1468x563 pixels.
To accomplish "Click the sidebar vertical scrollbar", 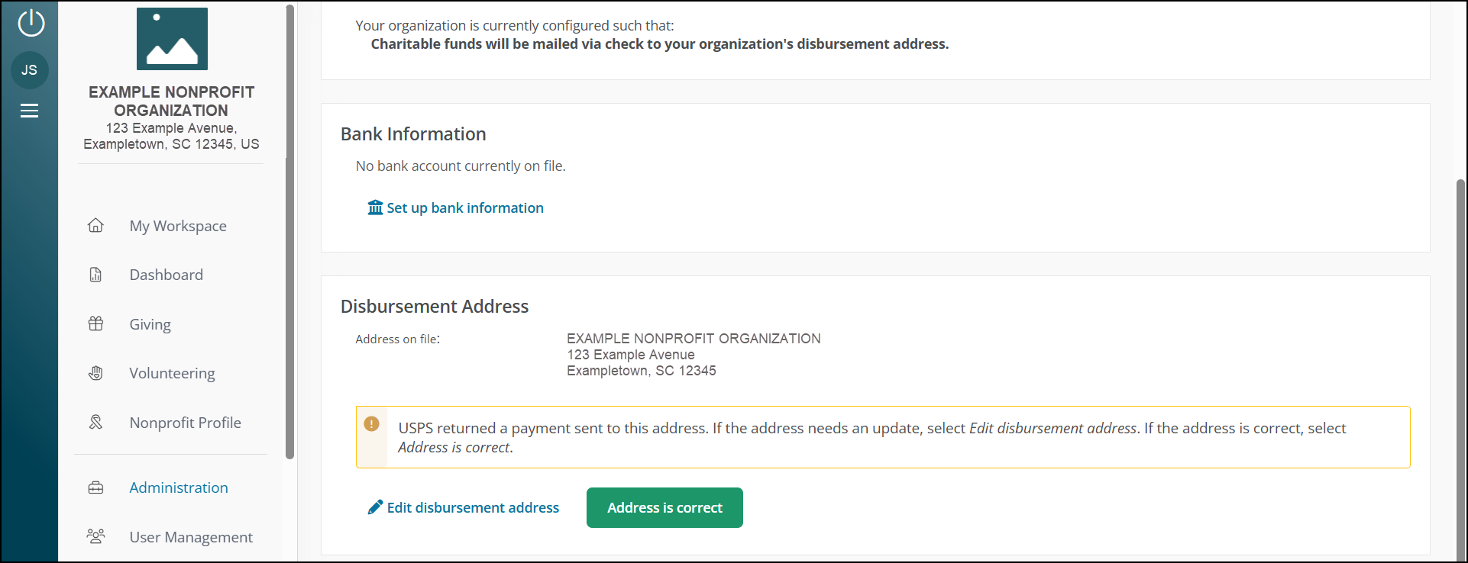I will [x=289, y=232].
